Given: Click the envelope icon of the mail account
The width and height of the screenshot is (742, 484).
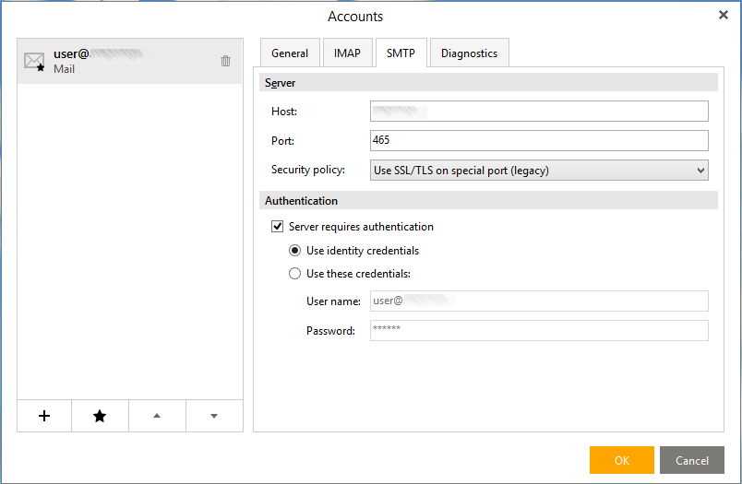Looking at the screenshot, I should tap(34, 62).
